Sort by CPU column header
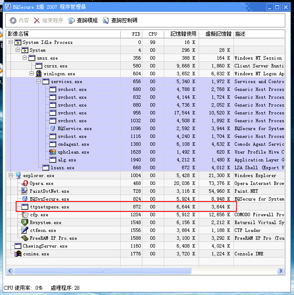Image resolution: width=294 pixels, height=295 pixels. (x=153, y=34)
